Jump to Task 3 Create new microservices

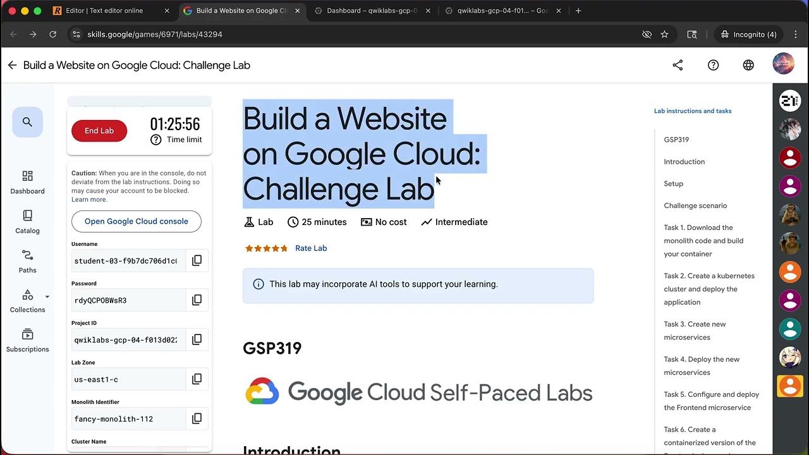point(695,331)
